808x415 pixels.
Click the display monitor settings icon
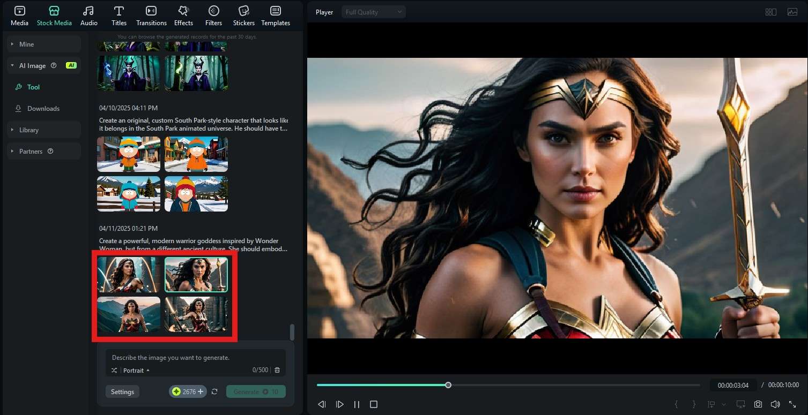(x=741, y=404)
